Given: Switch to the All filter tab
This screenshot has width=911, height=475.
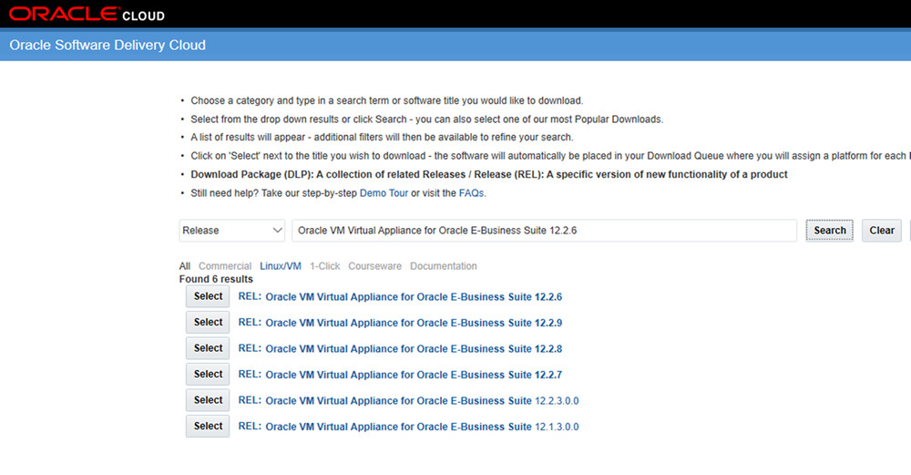Looking at the screenshot, I should (x=185, y=266).
